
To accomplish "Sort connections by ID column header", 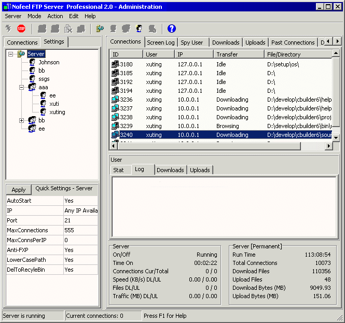I will click(126, 54).
